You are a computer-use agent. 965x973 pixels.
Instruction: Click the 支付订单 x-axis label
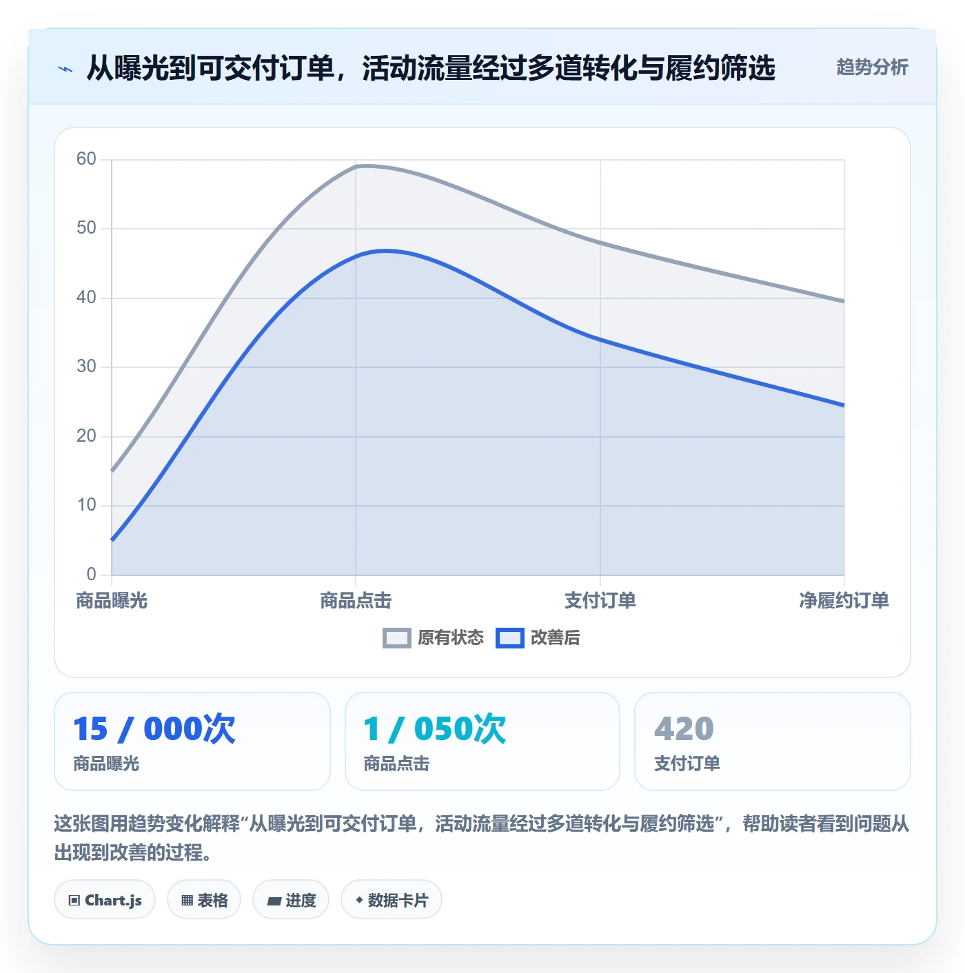(600, 601)
